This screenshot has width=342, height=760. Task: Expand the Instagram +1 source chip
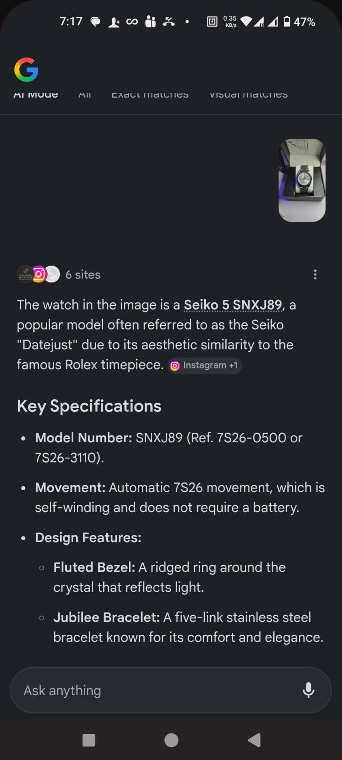point(205,366)
